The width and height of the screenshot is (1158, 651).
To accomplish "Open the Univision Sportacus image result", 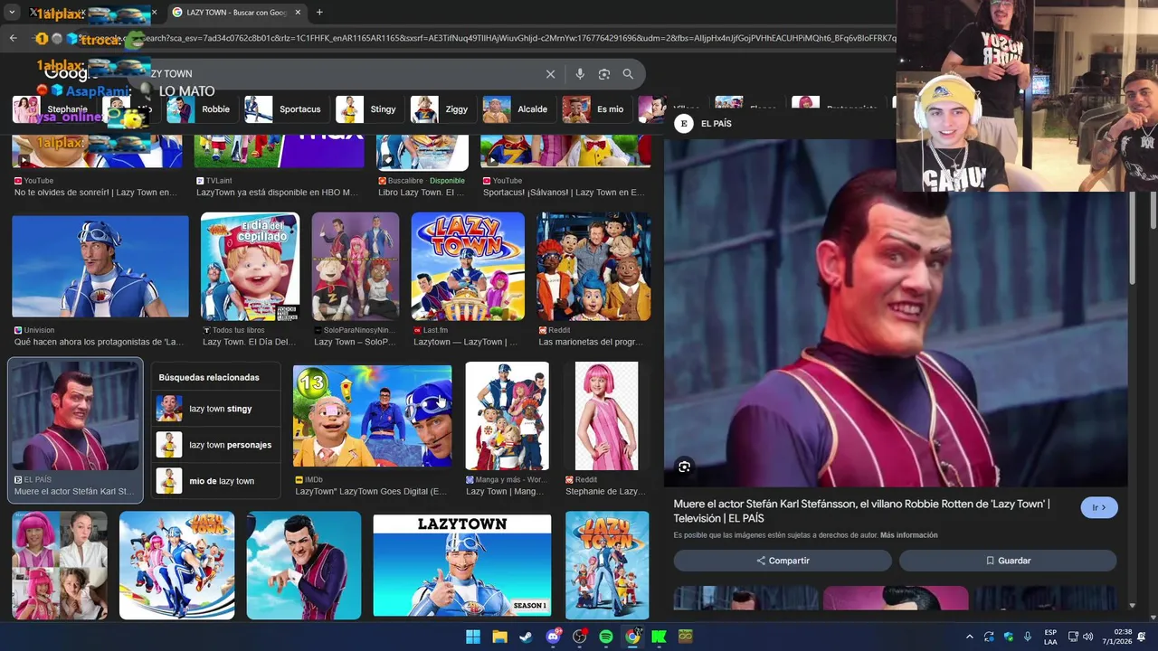I will pos(100,267).
